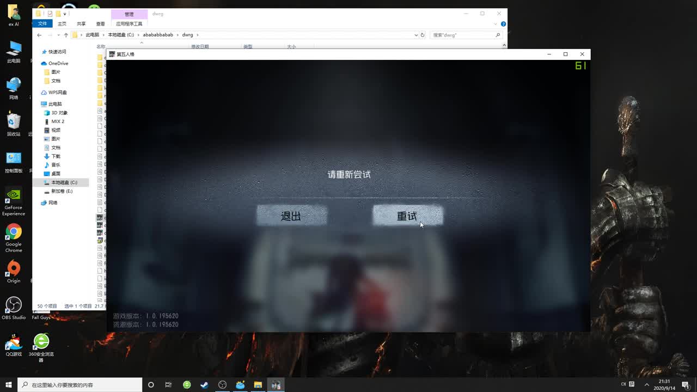697x392 pixels.
Task: Switch to the 查看 ribbon tab
Action: 101,23
